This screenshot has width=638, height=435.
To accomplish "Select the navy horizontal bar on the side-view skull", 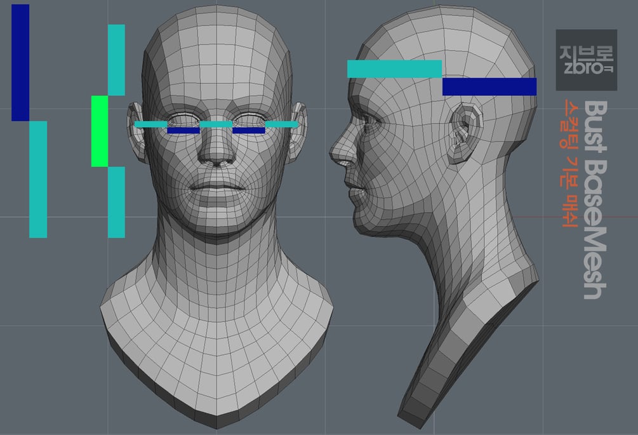I will 489,86.
